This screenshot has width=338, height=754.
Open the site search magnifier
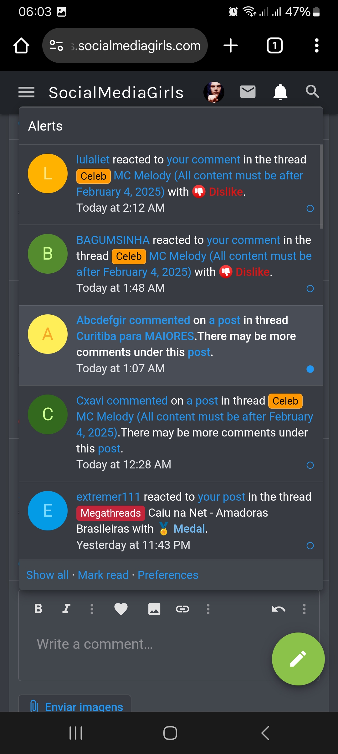pos(312,92)
